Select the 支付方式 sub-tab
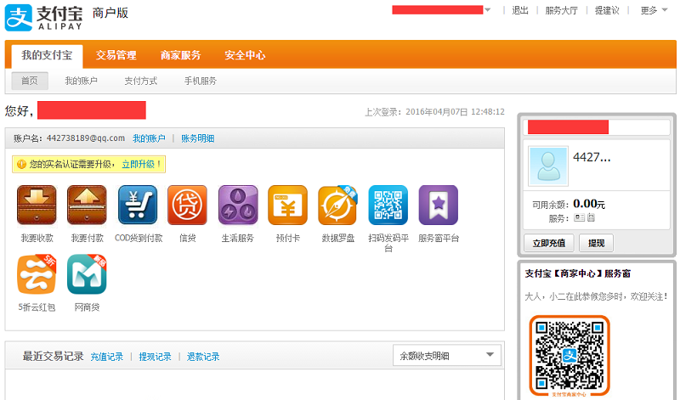The image size is (680, 400). (140, 81)
